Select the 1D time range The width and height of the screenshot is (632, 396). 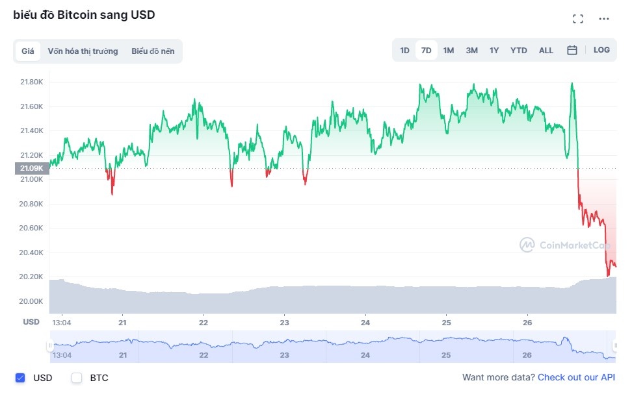(x=404, y=50)
